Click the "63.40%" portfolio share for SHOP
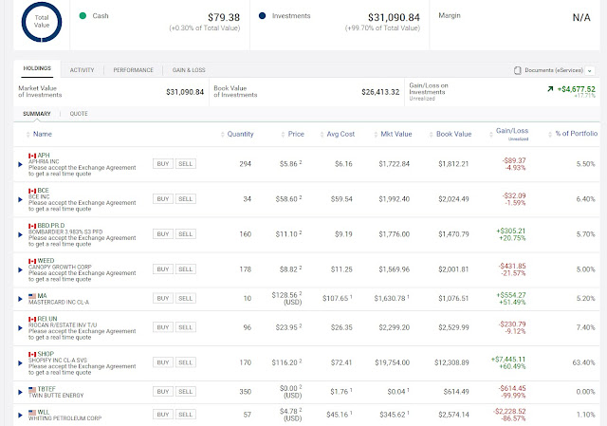607x426 pixels. pos(583,362)
